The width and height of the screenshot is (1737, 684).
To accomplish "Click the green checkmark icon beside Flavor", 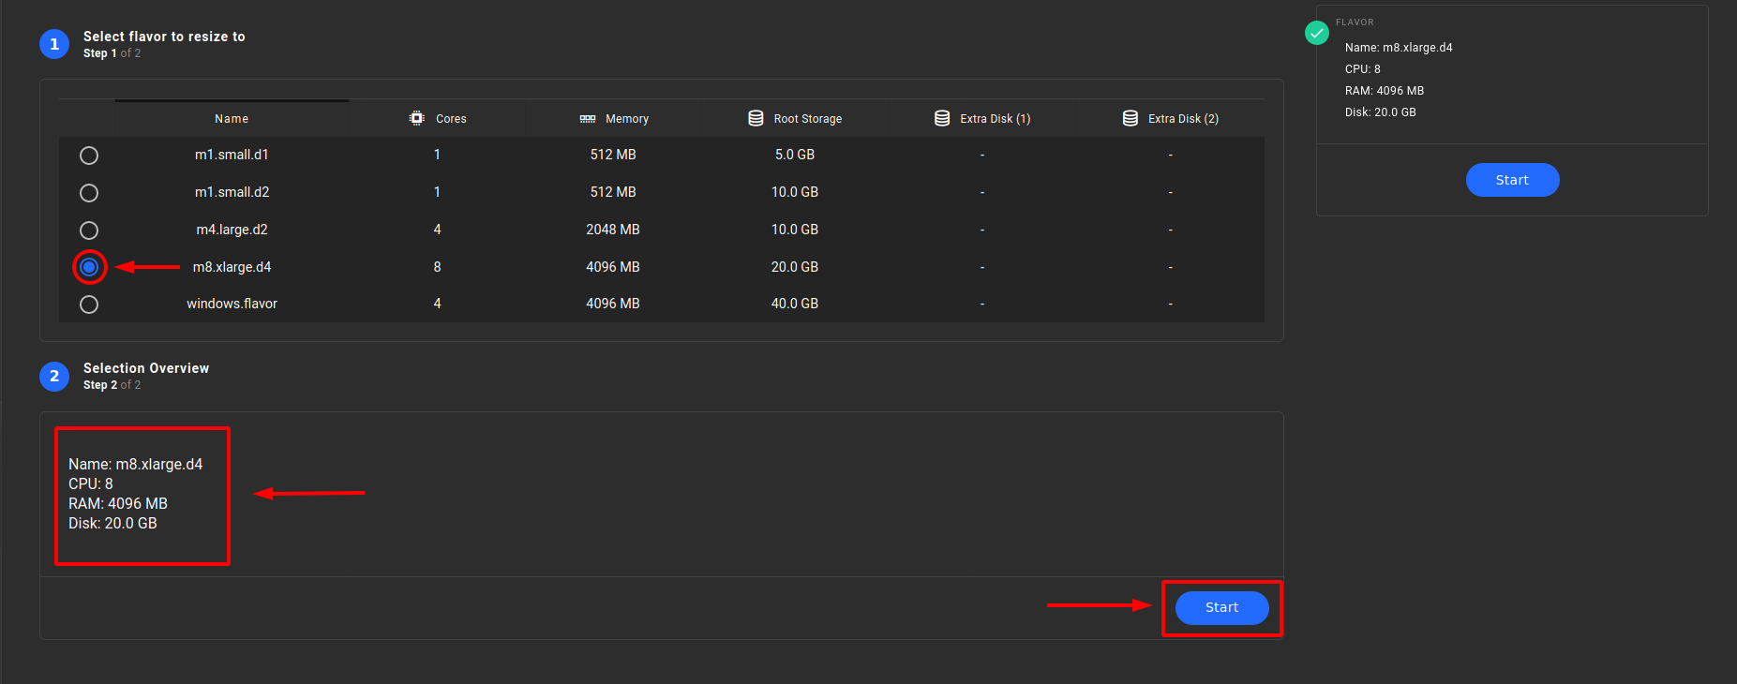I will coord(1317,33).
